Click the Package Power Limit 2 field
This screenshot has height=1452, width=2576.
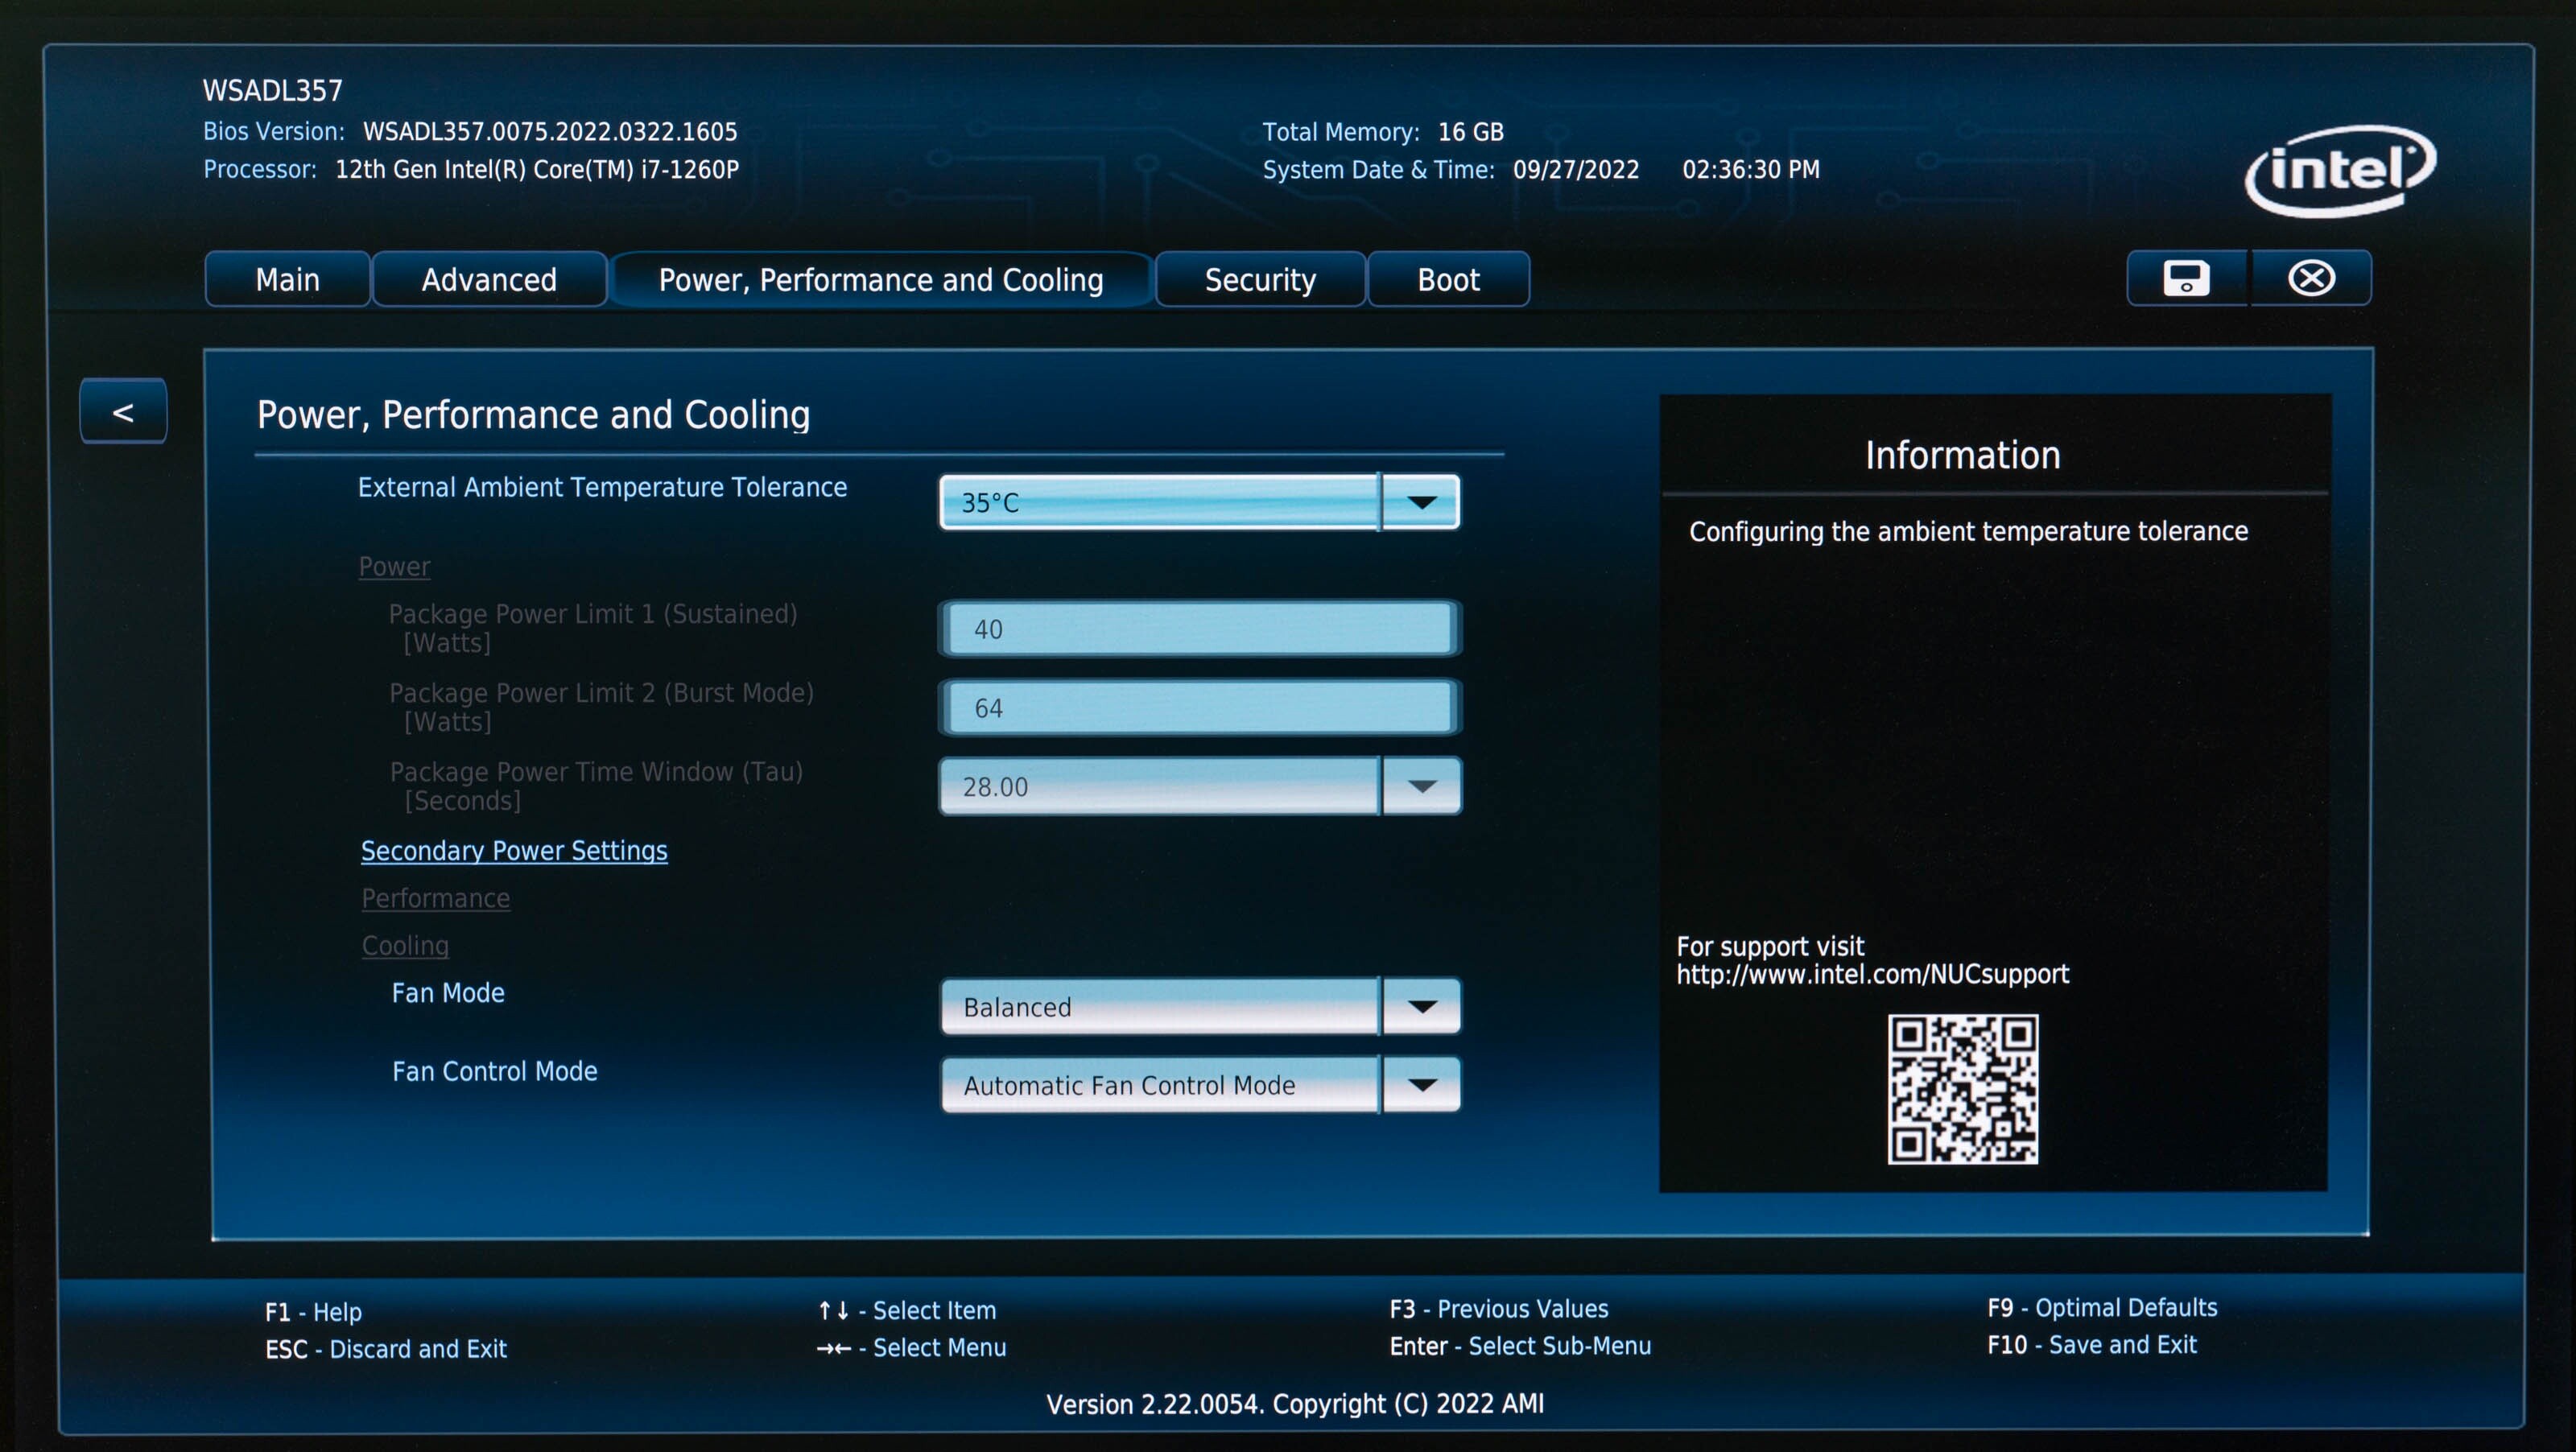(x=1198, y=708)
